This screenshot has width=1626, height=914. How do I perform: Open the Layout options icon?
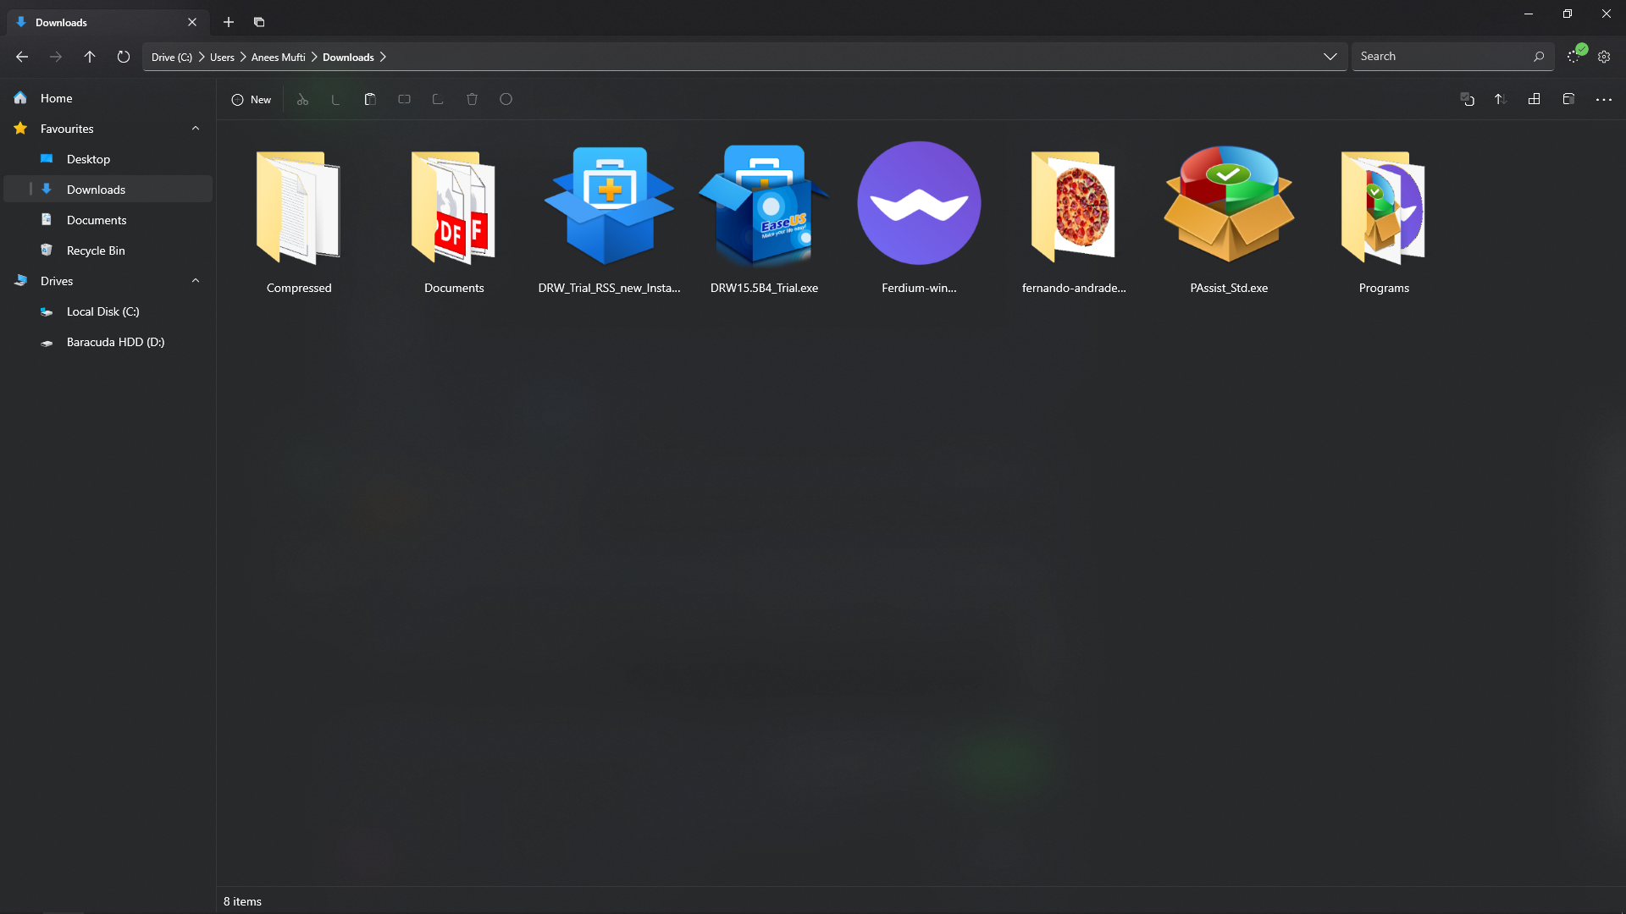coord(1534,99)
